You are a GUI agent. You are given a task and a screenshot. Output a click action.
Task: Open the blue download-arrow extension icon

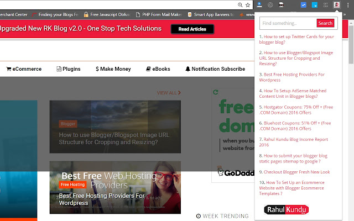tap(259, 5)
